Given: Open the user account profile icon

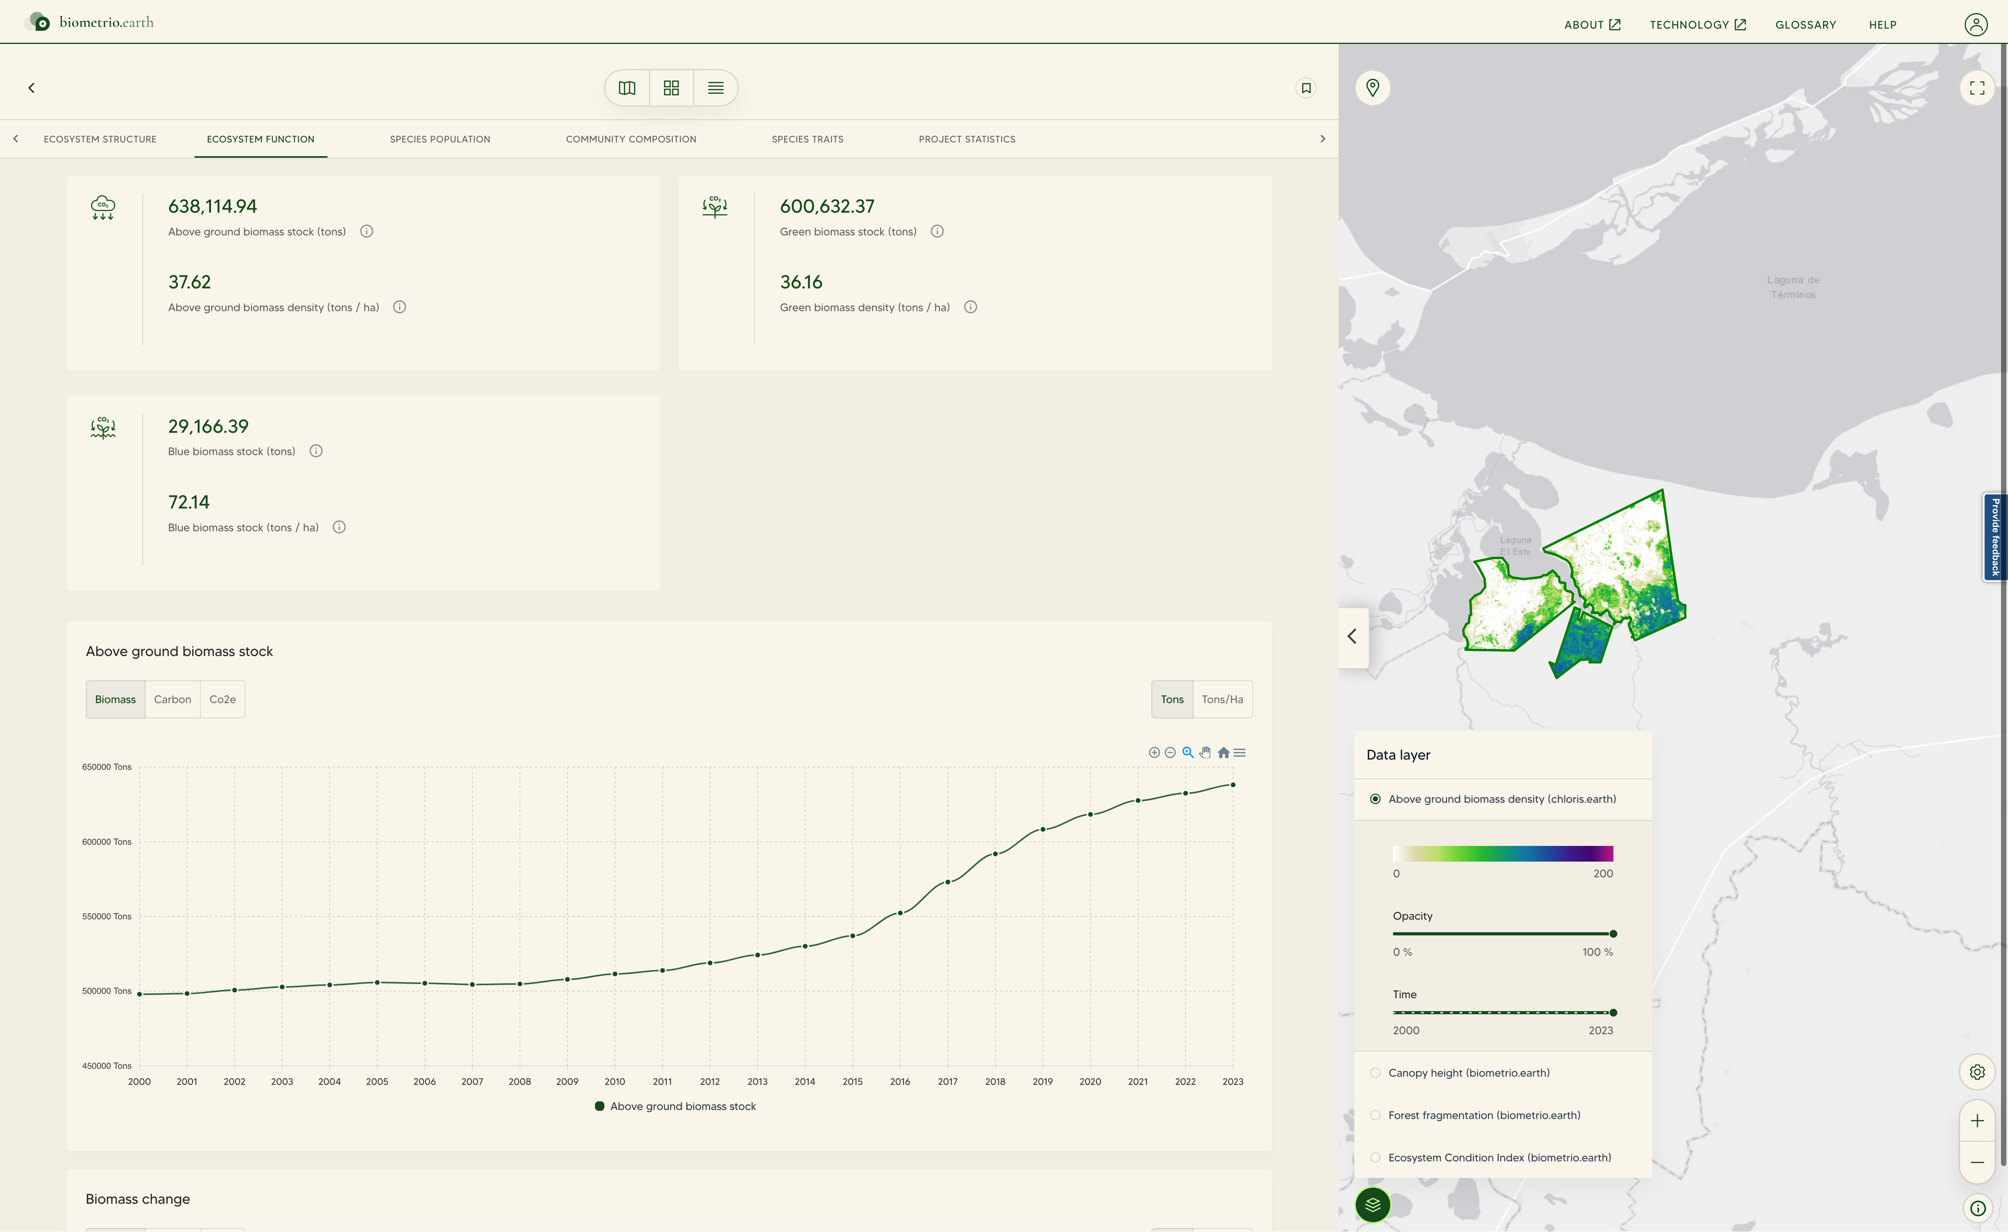Looking at the screenshot, I should pyautogui.click(x=1975, y=24).
